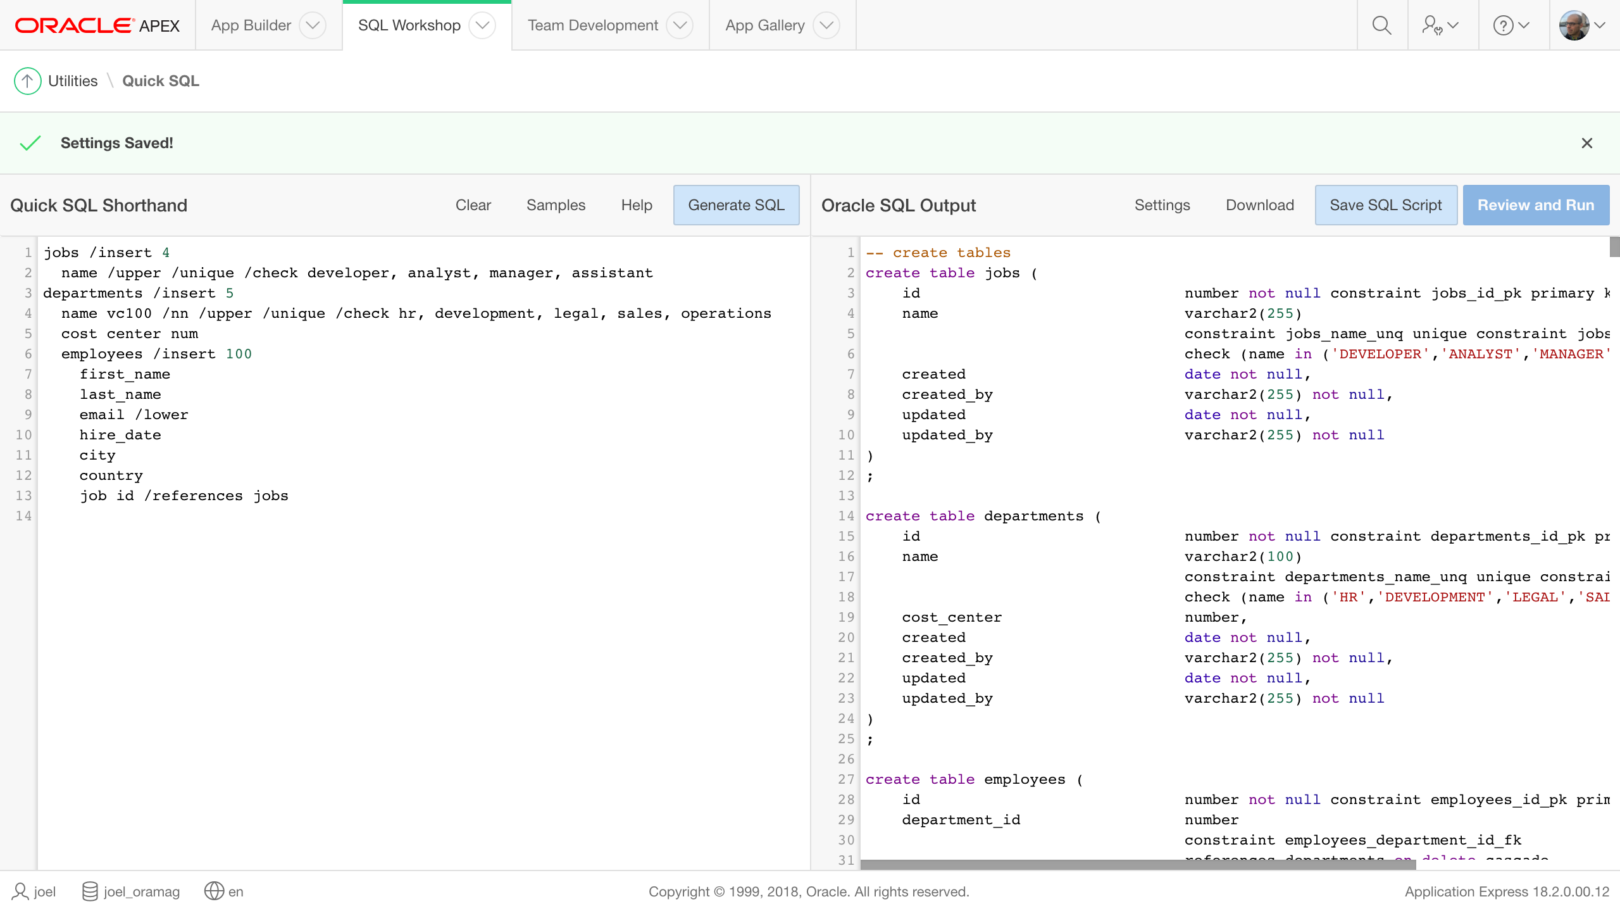Click Review and Run button
Screen dimensions: 1620x911
pyautogui.click(x=1535, y=205)
